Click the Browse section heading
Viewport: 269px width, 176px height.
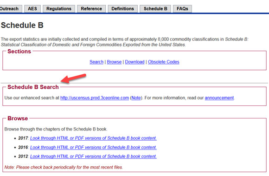tap(18, 118)
